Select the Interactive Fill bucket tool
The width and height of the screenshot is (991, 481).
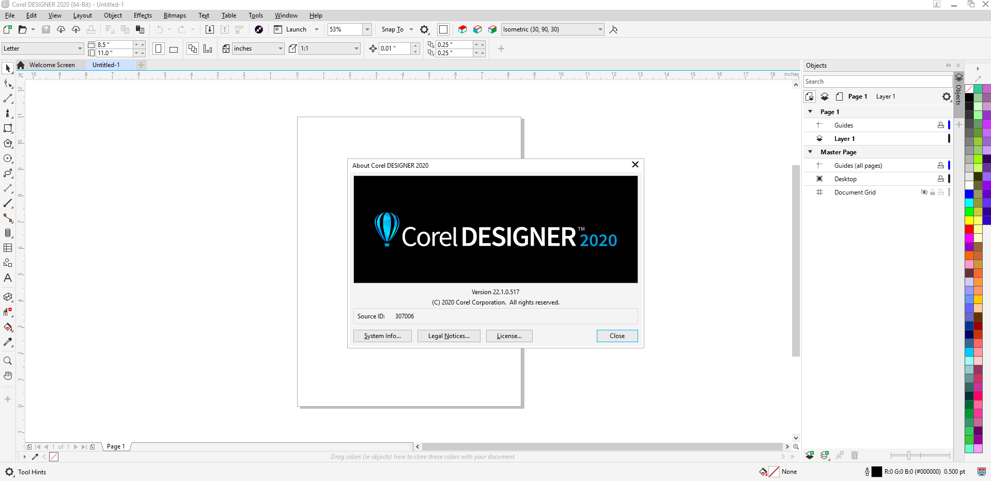[8, 327]
